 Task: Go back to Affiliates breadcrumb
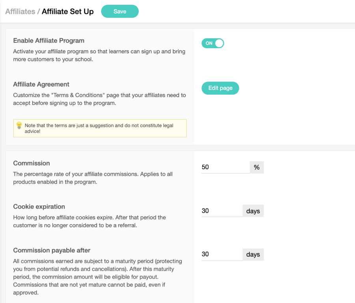pyautogui.click(x=20, y=11)
